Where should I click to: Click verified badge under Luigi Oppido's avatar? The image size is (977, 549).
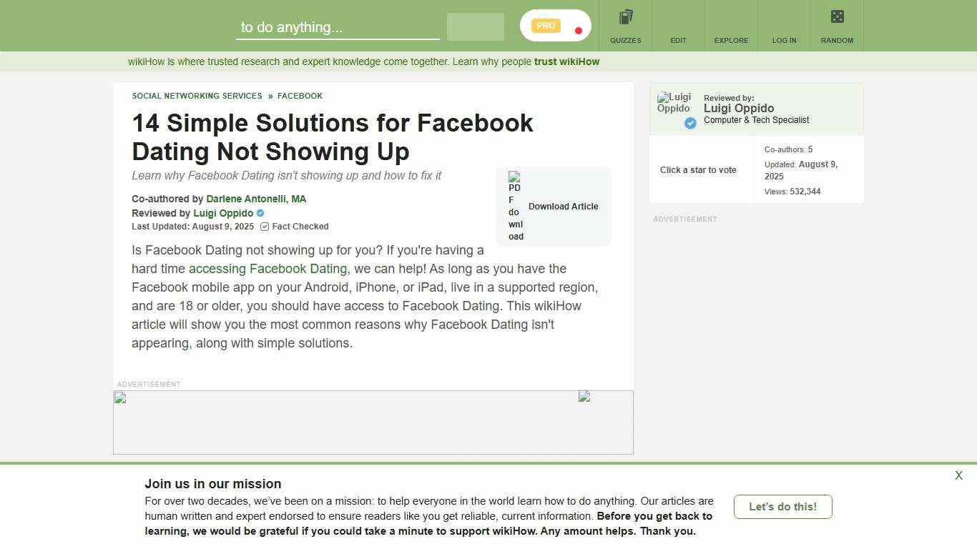point(689,123)
